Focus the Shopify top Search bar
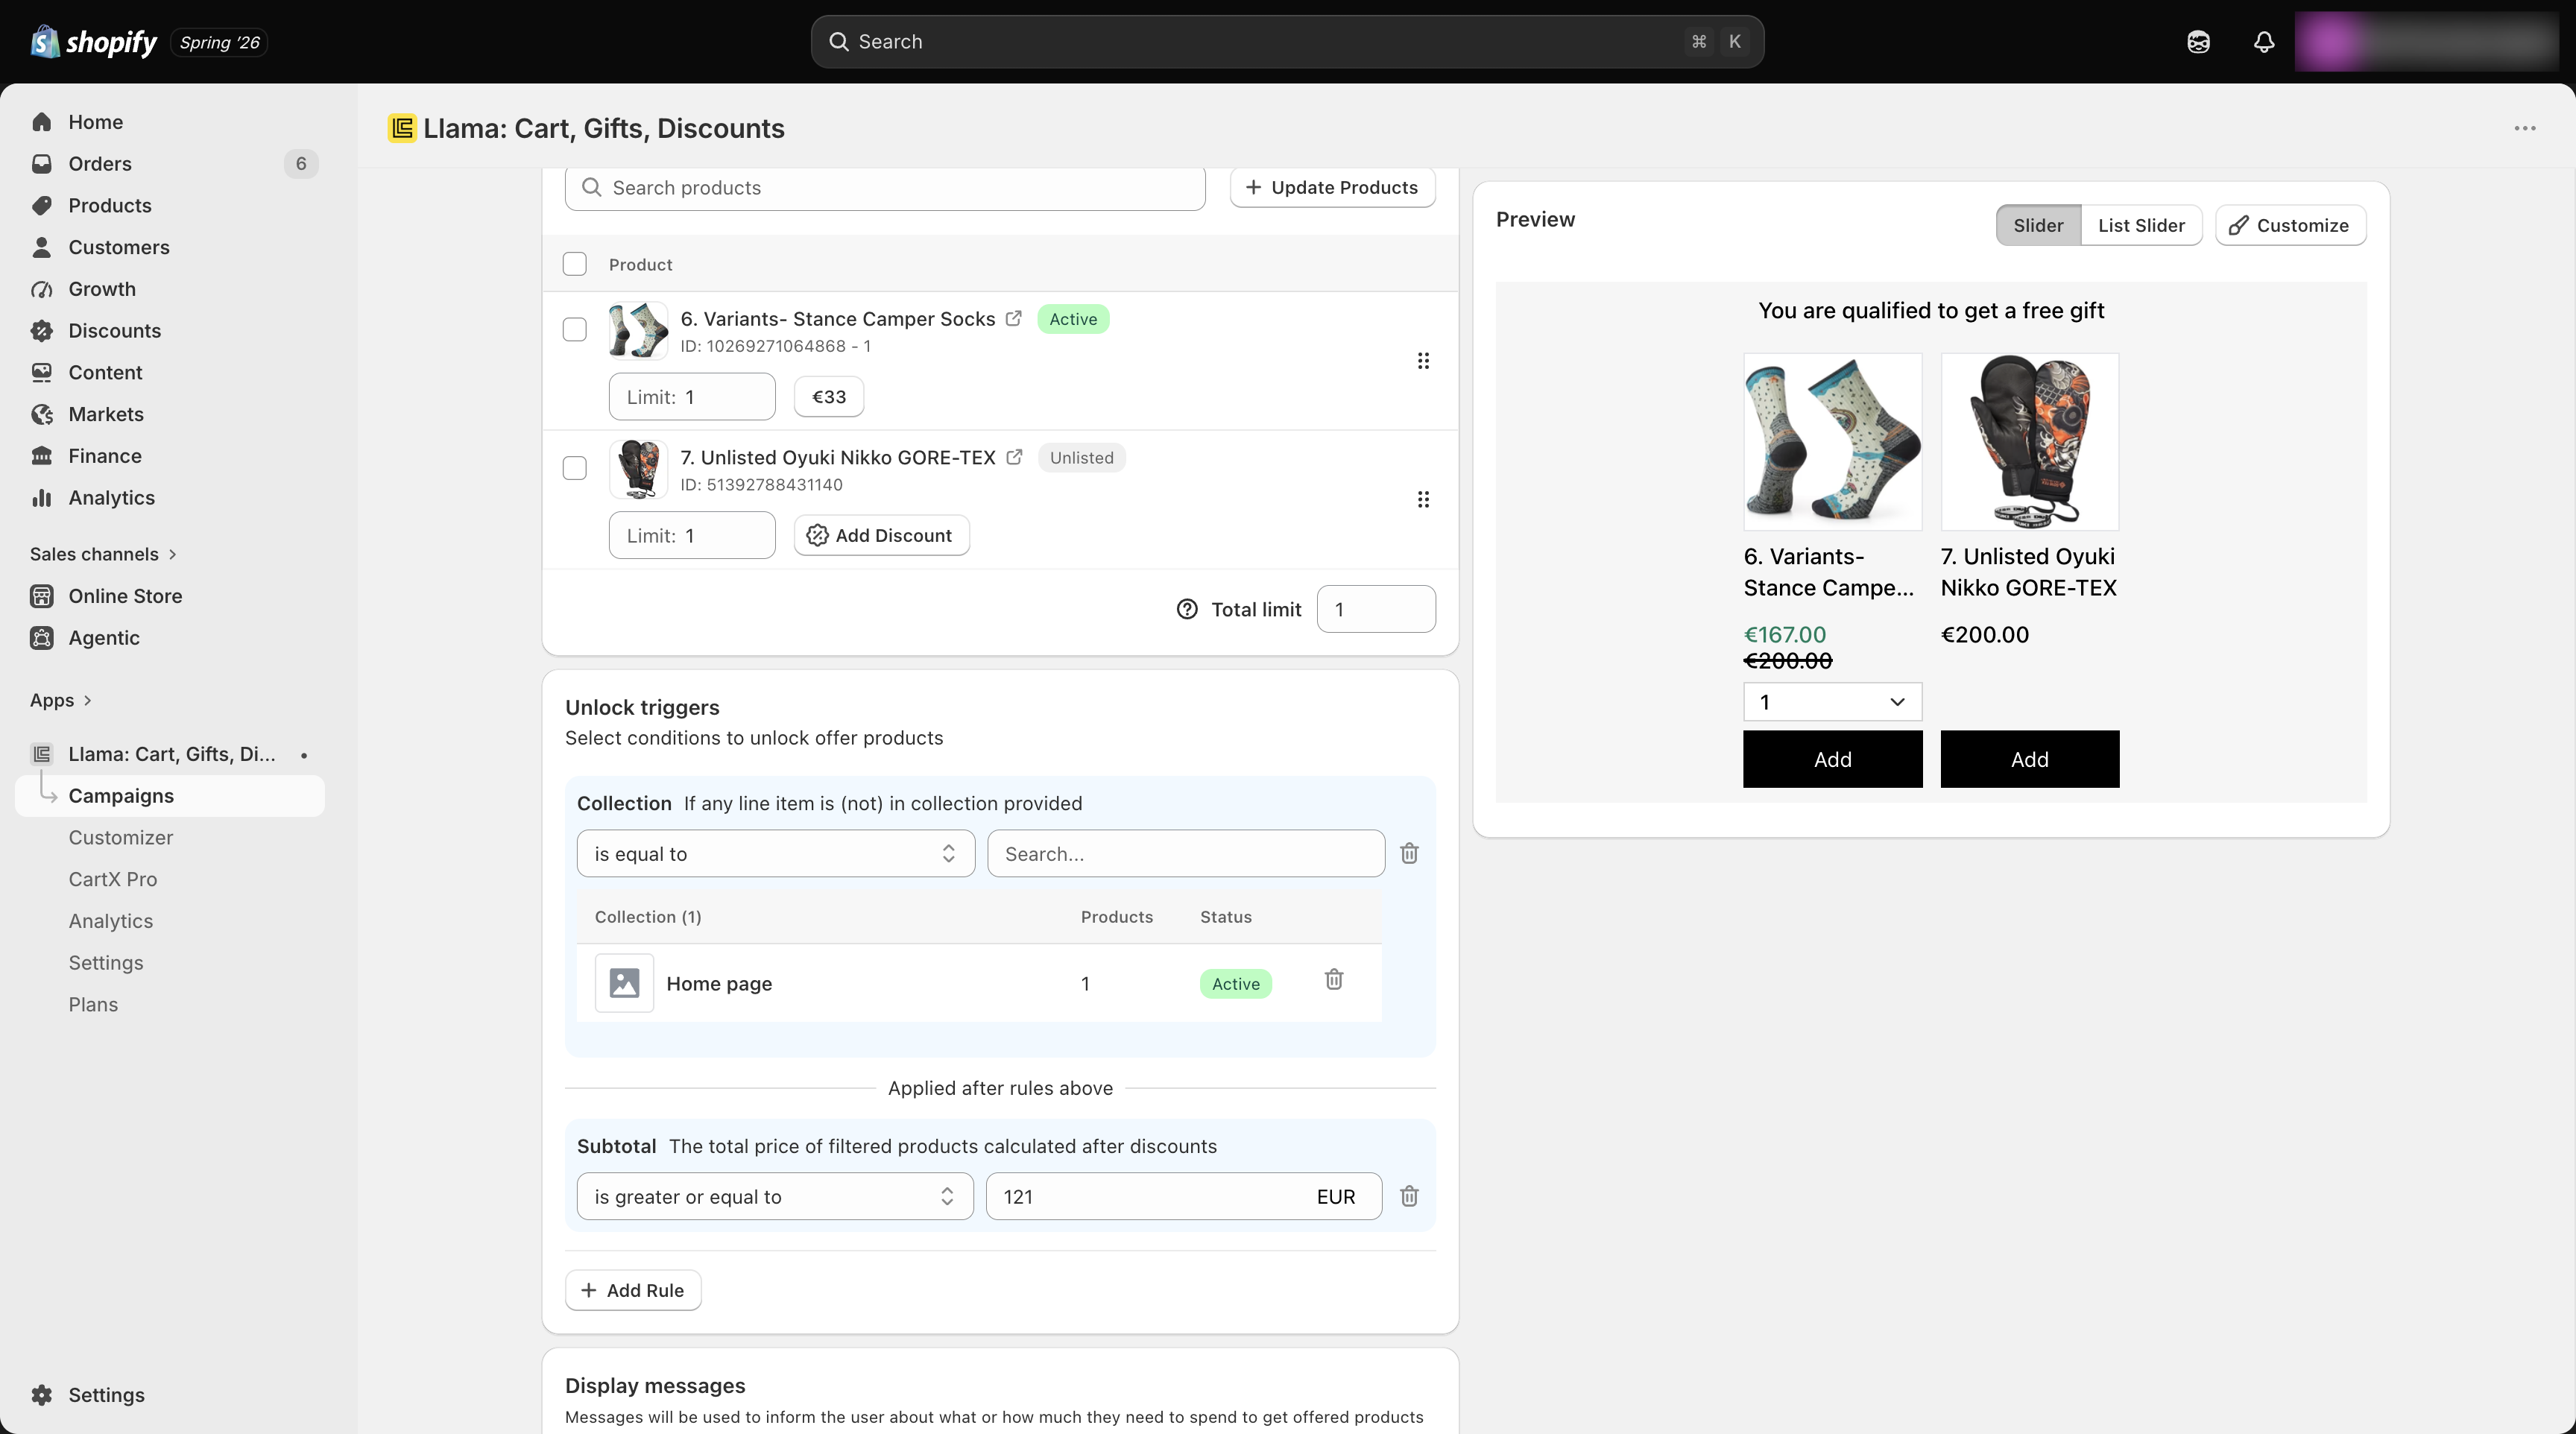Screen dimensions: 2576x1434 pos(1287,42)
